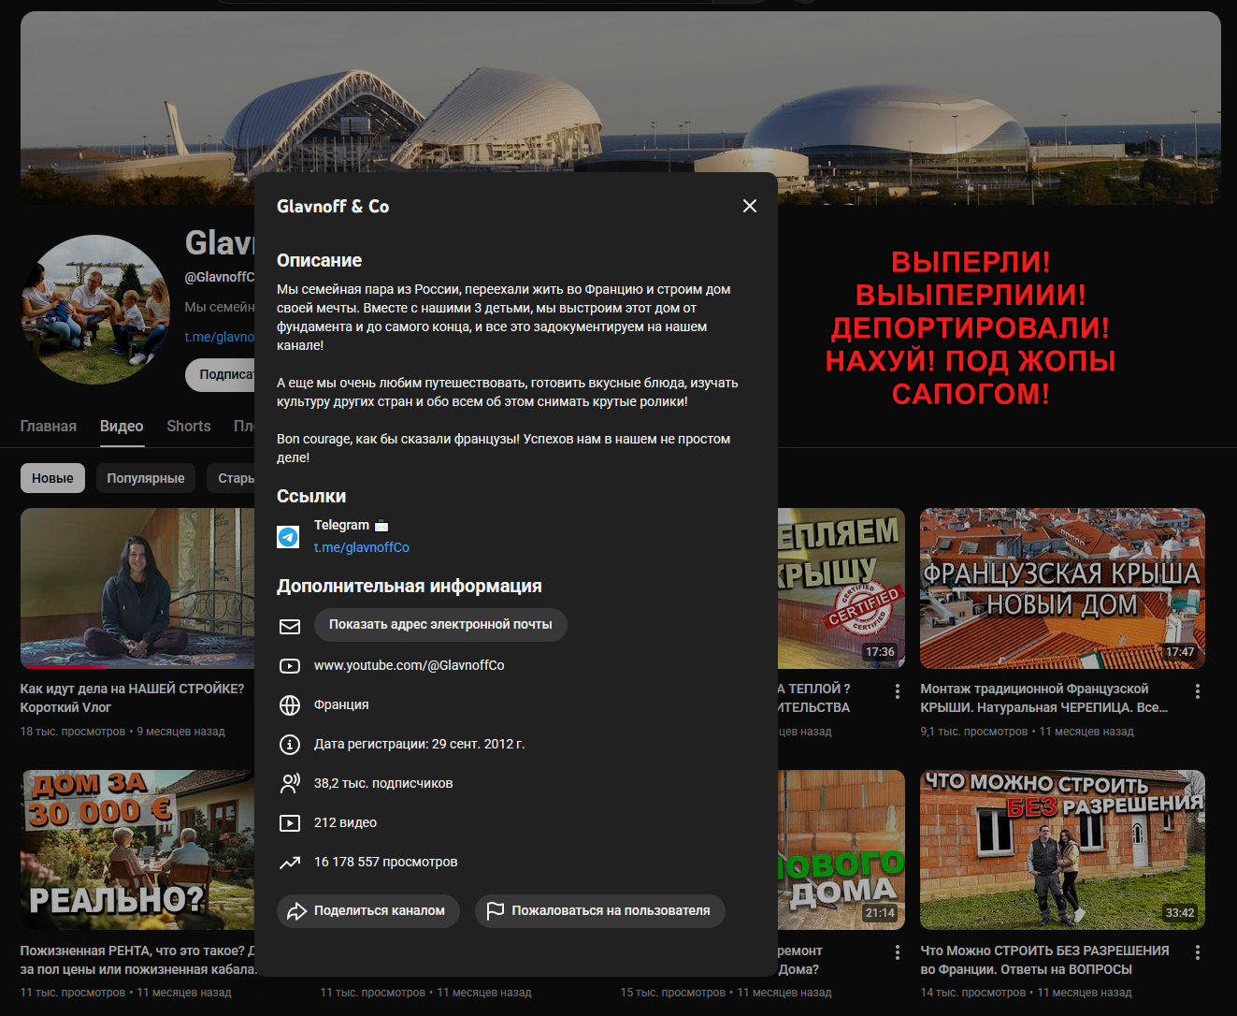Screen dimensions: 1237x1016
Task: Click the trending views icon
Action: [x=290, y=863]
